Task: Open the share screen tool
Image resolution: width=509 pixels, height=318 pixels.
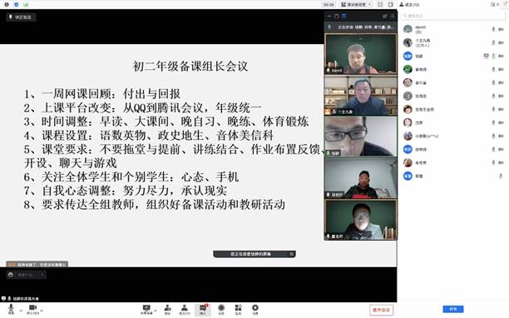Action: pos(146,310)
